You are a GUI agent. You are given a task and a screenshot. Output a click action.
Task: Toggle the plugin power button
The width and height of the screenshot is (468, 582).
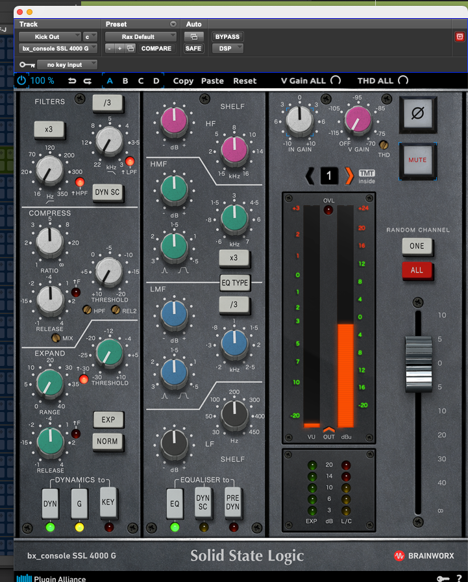[x=21, y=80]
